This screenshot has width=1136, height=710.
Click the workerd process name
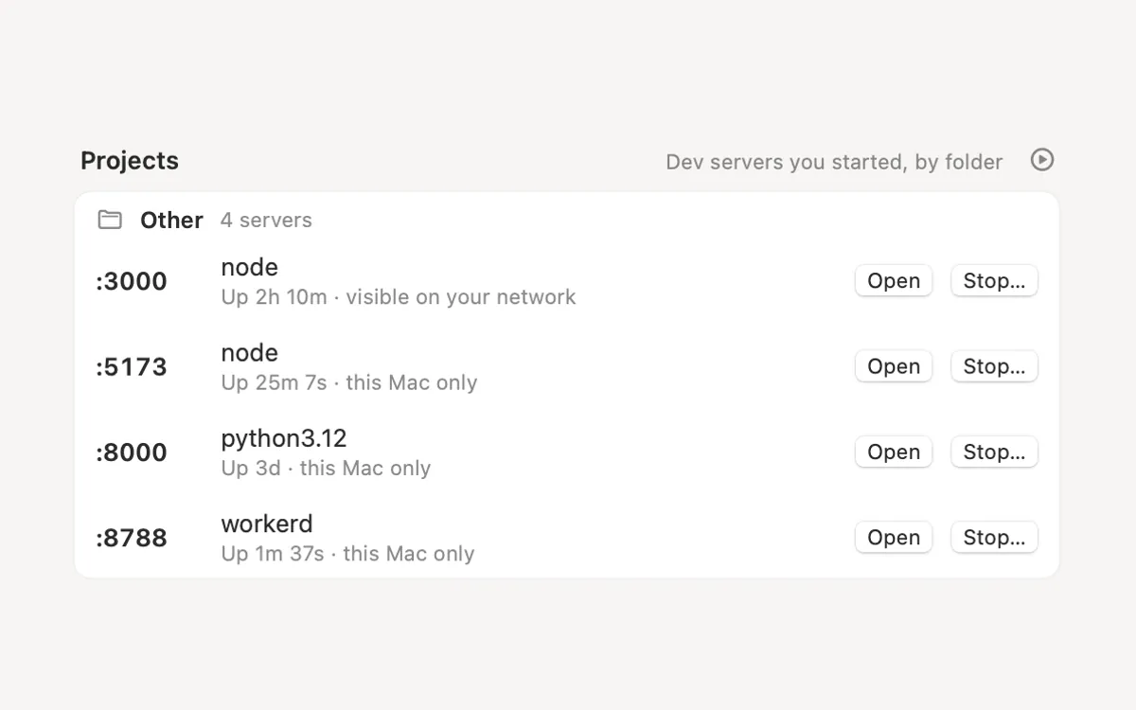click(267, 524)
